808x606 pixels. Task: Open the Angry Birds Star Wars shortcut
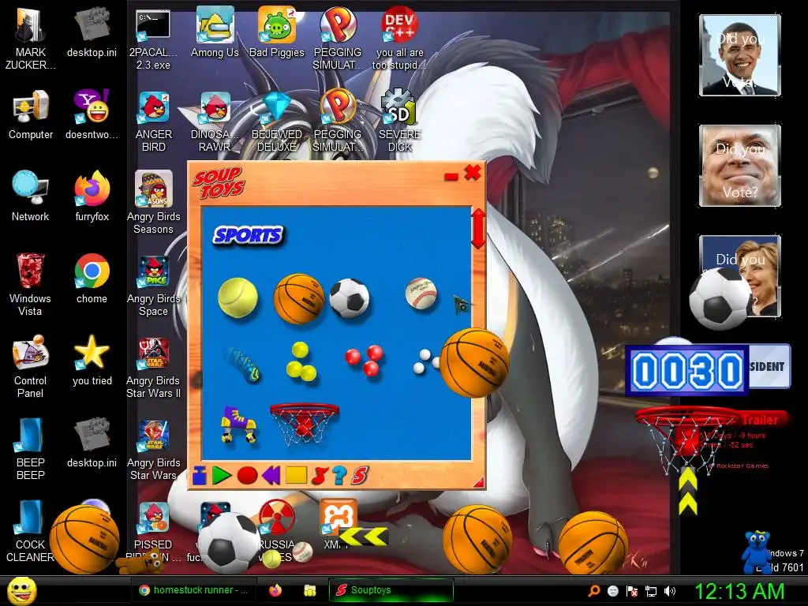(154, 449)
